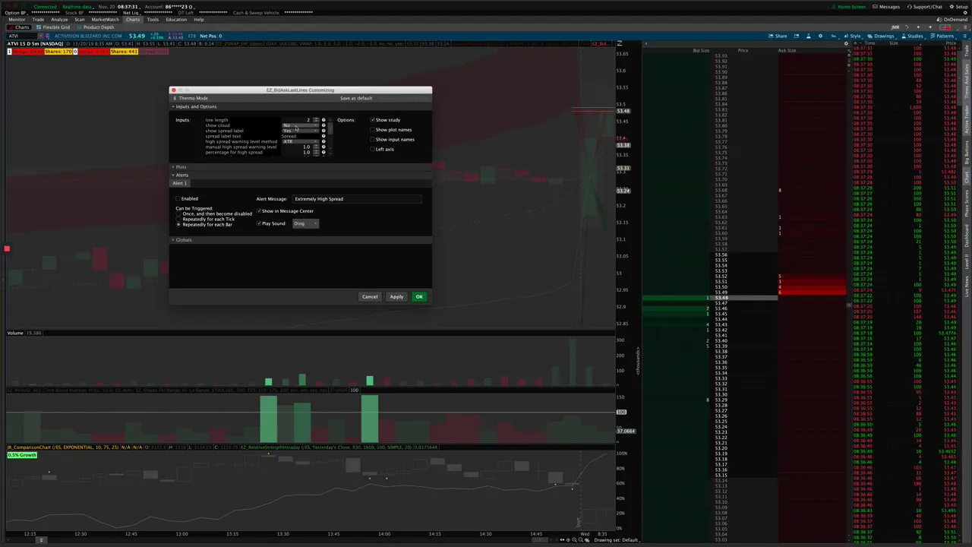Click the Apply button
This screenshot has height=547, width=972.
(396, 297)
